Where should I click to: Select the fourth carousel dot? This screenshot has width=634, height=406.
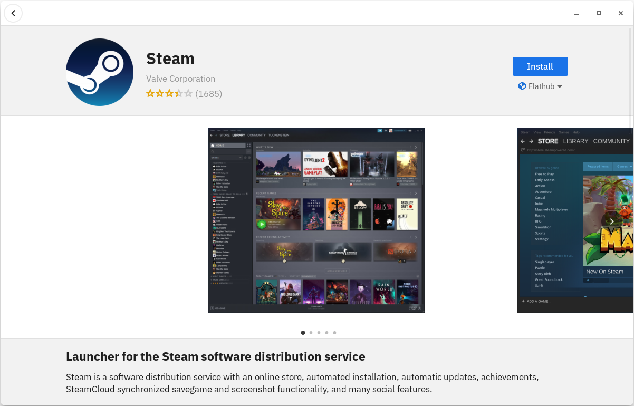tap(326, 333)
